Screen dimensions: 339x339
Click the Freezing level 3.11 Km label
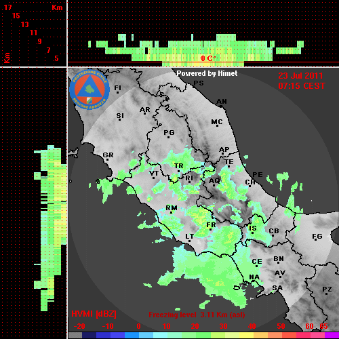[197, 315]
